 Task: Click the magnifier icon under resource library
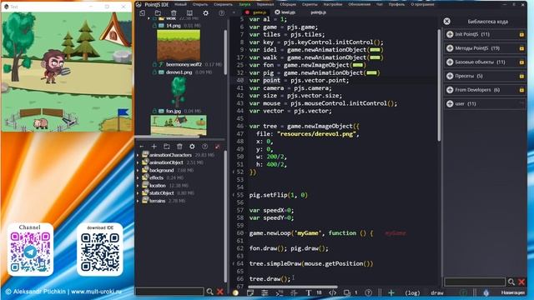coord(209,292)
